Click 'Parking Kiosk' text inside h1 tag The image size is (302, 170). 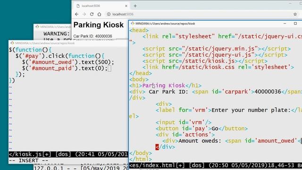tap(164, 85)
